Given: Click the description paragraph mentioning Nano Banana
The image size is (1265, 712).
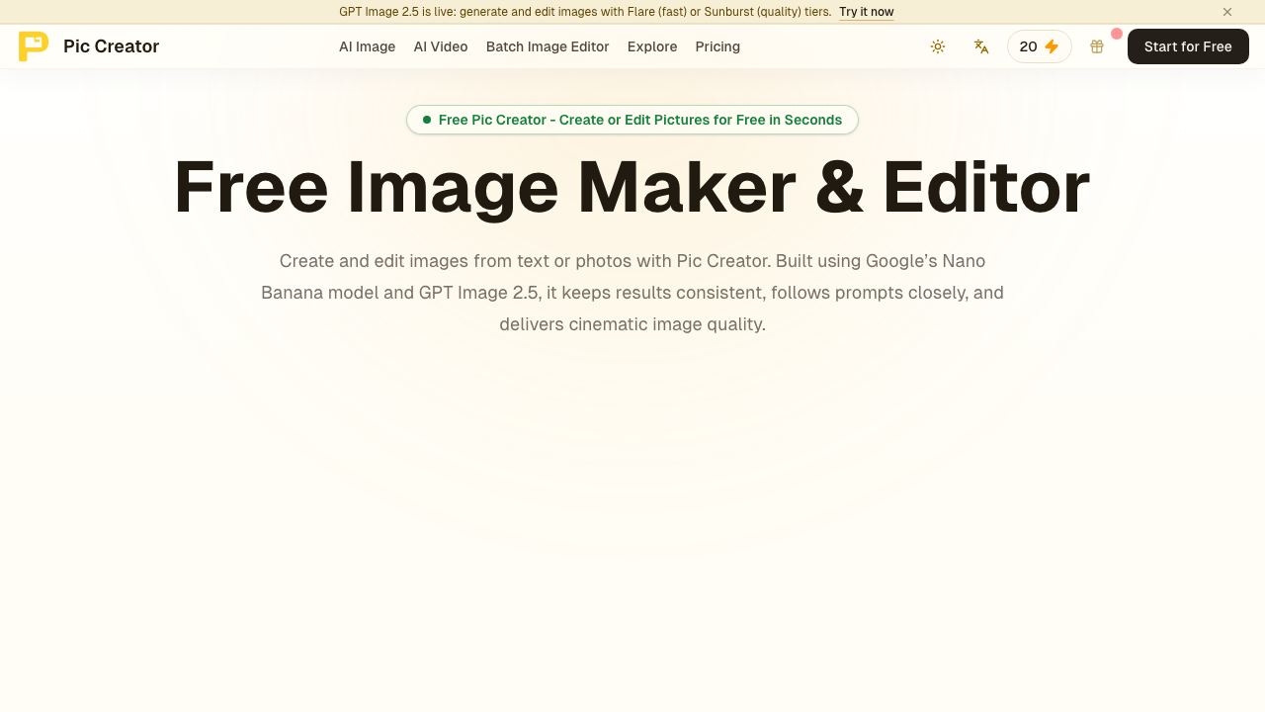Looking at the screenshot, I should click(x=632, y=293).
